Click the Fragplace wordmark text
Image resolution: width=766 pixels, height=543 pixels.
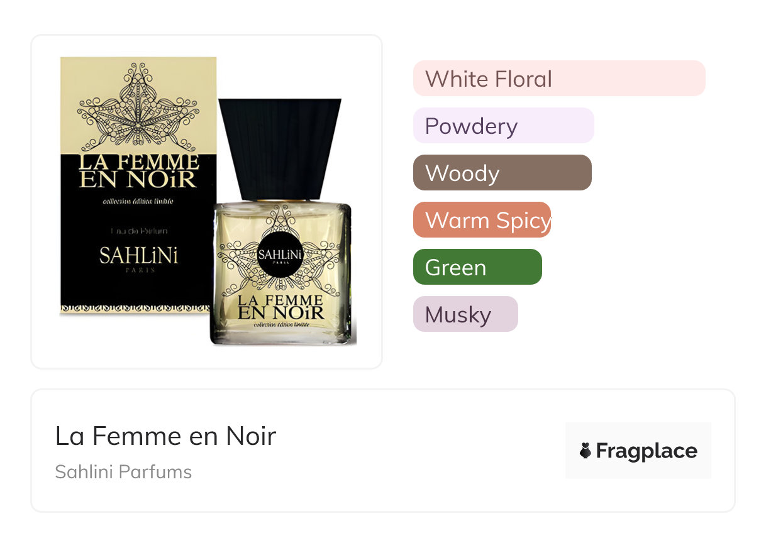[646, 451]
